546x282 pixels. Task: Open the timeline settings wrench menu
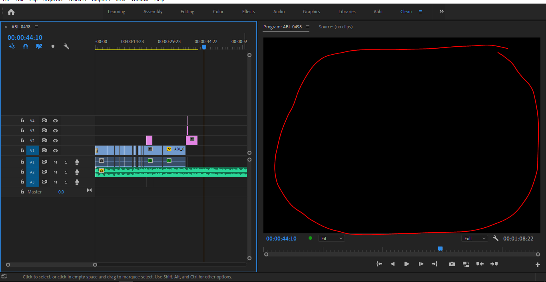click(66, 46)
